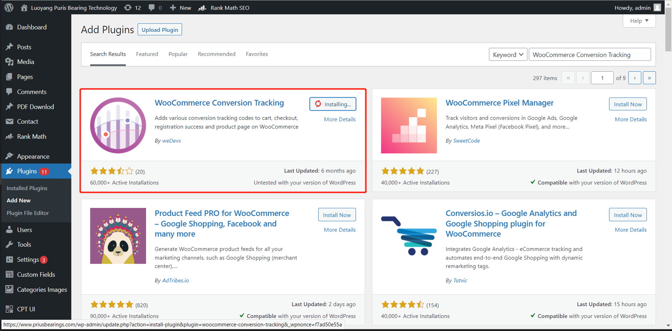672x331 pixels.
Task: Open the Keyword search type dropdown
Action: pos(508,55)
